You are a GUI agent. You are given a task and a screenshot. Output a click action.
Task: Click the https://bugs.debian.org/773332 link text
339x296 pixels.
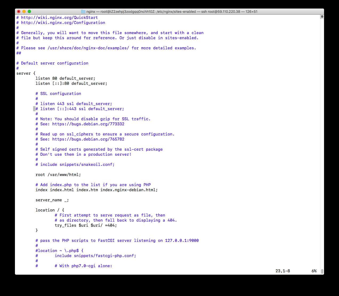pos(88,124)
